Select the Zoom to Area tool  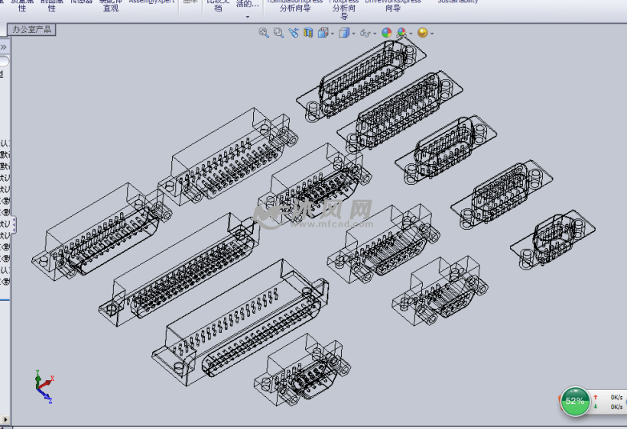(278, 33)
